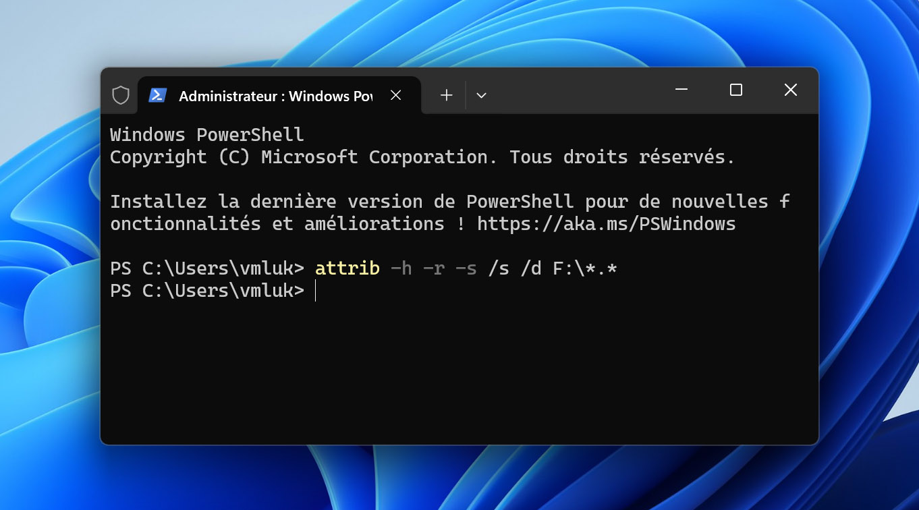919x510 pixels.
Task: Click the yellow attrib command word
Action: tap(347, 268)
